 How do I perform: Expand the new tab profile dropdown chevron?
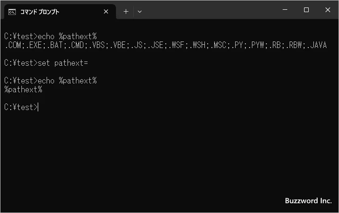(140, 12)
